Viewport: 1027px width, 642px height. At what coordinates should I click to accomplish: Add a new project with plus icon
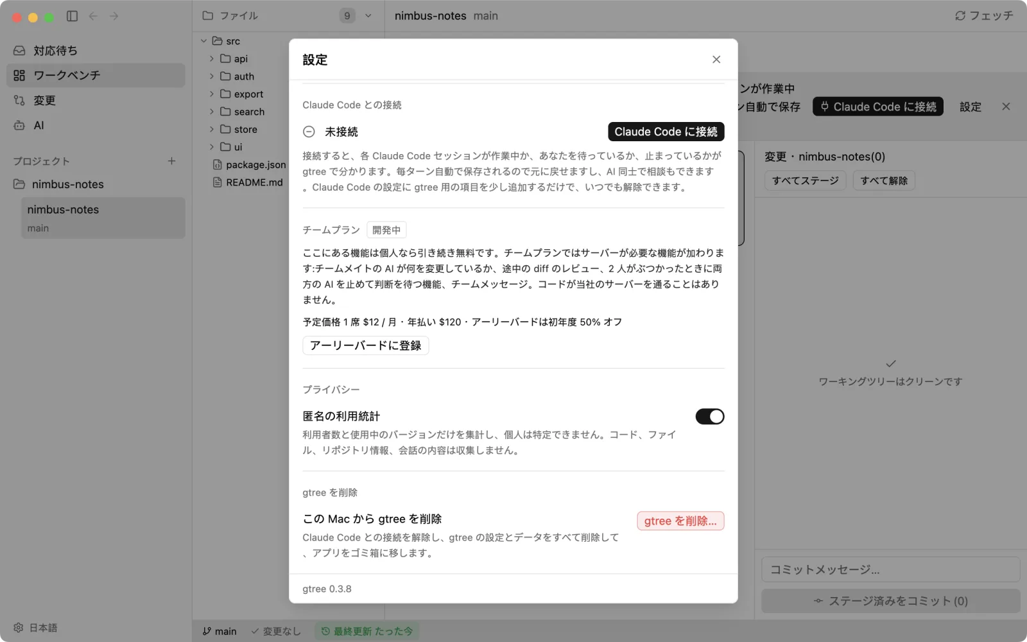pos(171,161)
